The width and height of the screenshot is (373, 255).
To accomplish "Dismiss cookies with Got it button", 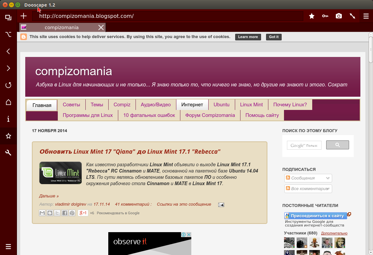I will point(274,37).
